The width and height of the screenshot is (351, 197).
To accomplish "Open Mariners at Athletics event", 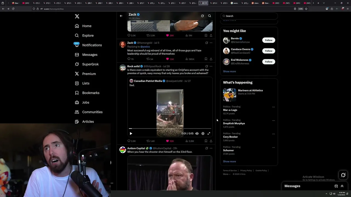I will coord(249,95).
